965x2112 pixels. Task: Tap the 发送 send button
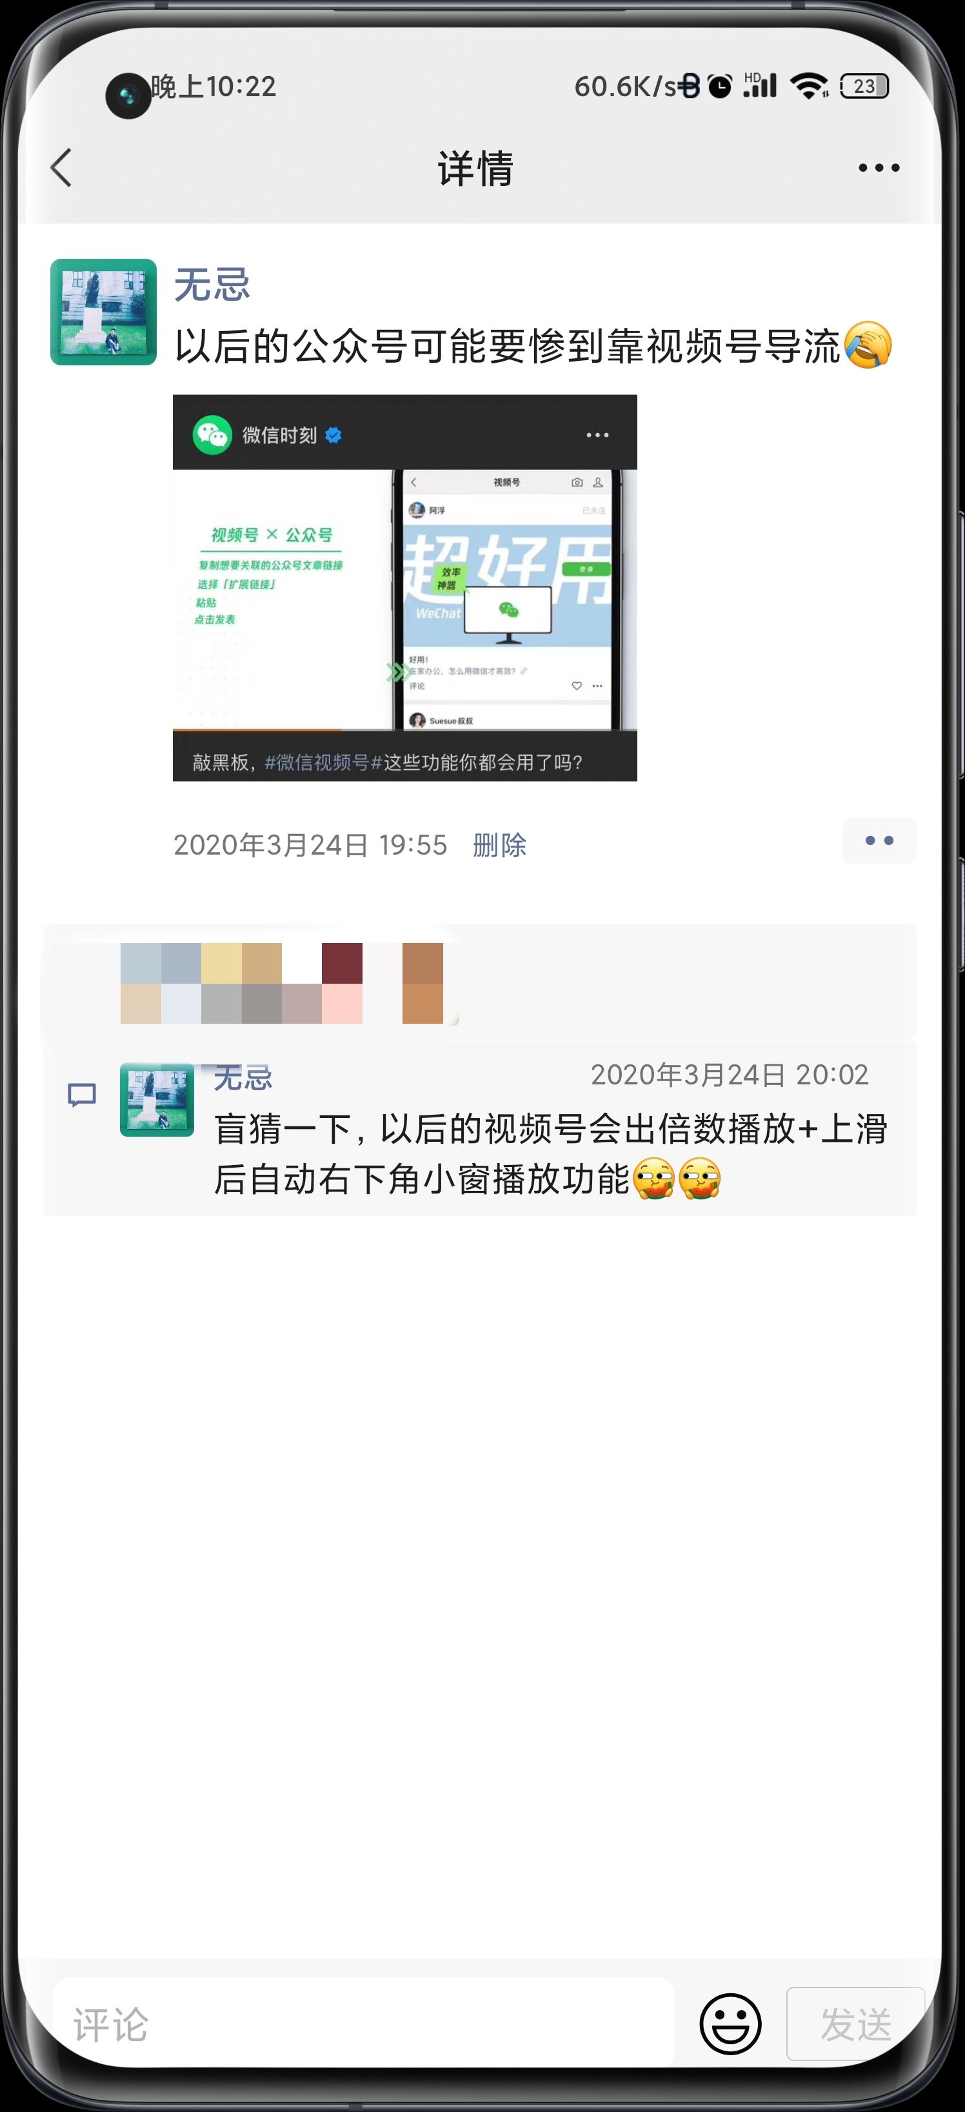coord(855,2024)
